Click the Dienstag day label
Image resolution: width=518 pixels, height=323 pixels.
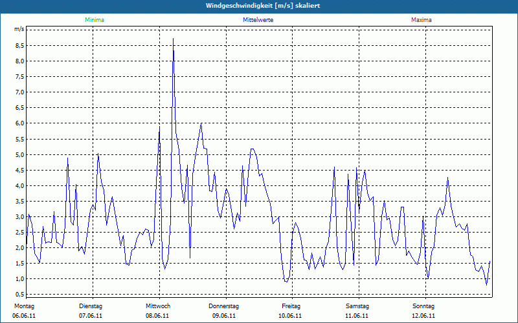tap(91, 306)
